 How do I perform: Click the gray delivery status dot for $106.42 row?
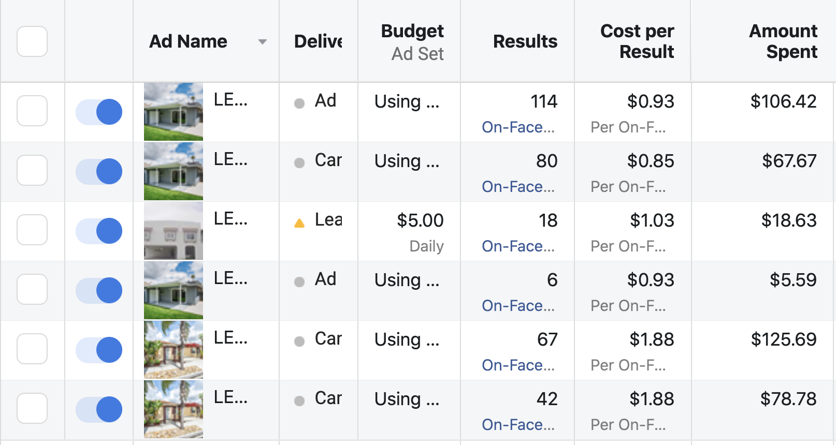click(x=299, y=103)
